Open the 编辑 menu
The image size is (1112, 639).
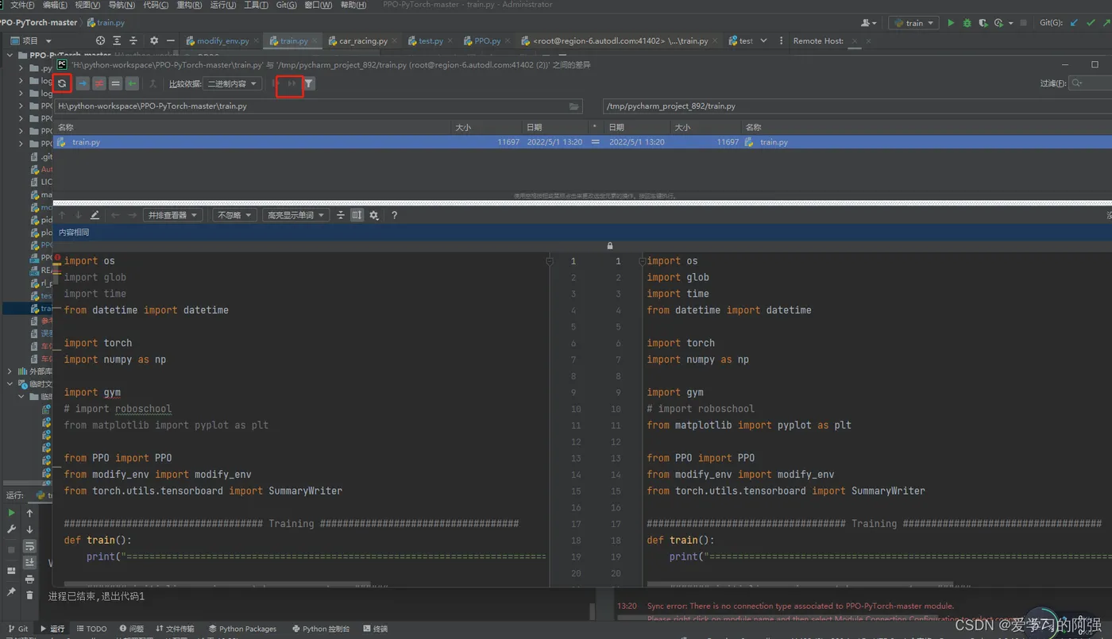click(x=55, y=5)
